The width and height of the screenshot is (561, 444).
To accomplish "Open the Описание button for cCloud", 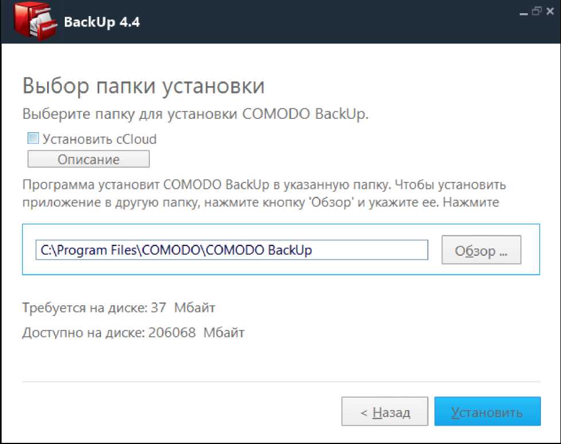I will (x=88, y=159).
